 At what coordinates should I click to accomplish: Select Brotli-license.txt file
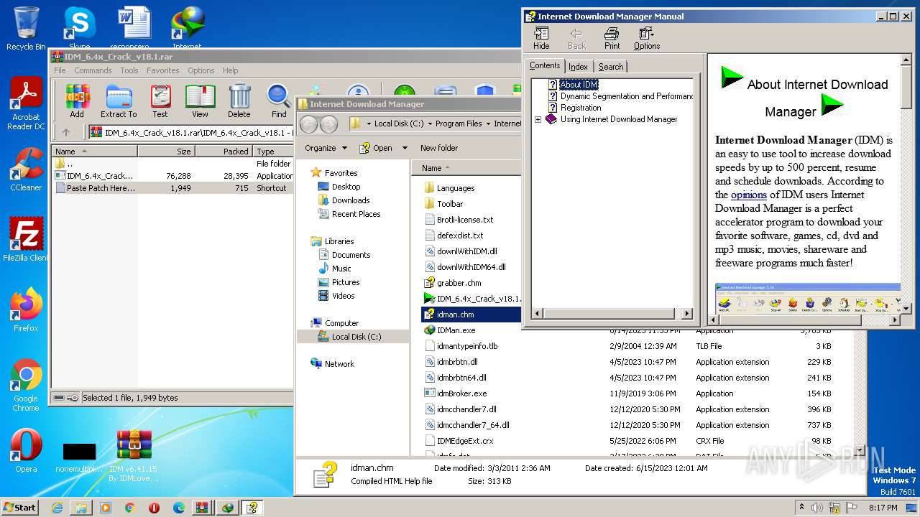click(x=465, y=220)
